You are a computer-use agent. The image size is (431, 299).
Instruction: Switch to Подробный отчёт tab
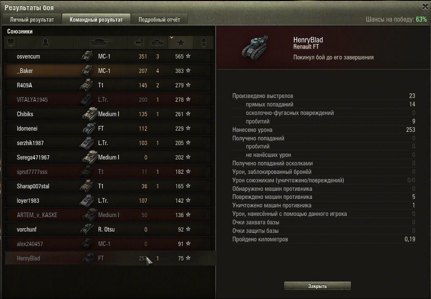click(159, 20)
